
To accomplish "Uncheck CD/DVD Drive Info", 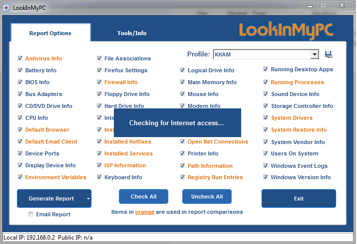I will click(20, 105).
